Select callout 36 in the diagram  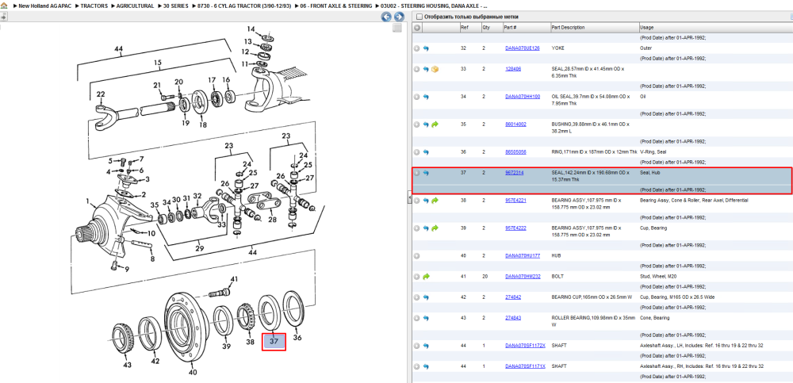297,338
